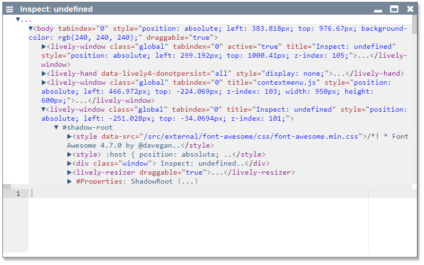Collapse the #shadow-root node

coord(57,127)
